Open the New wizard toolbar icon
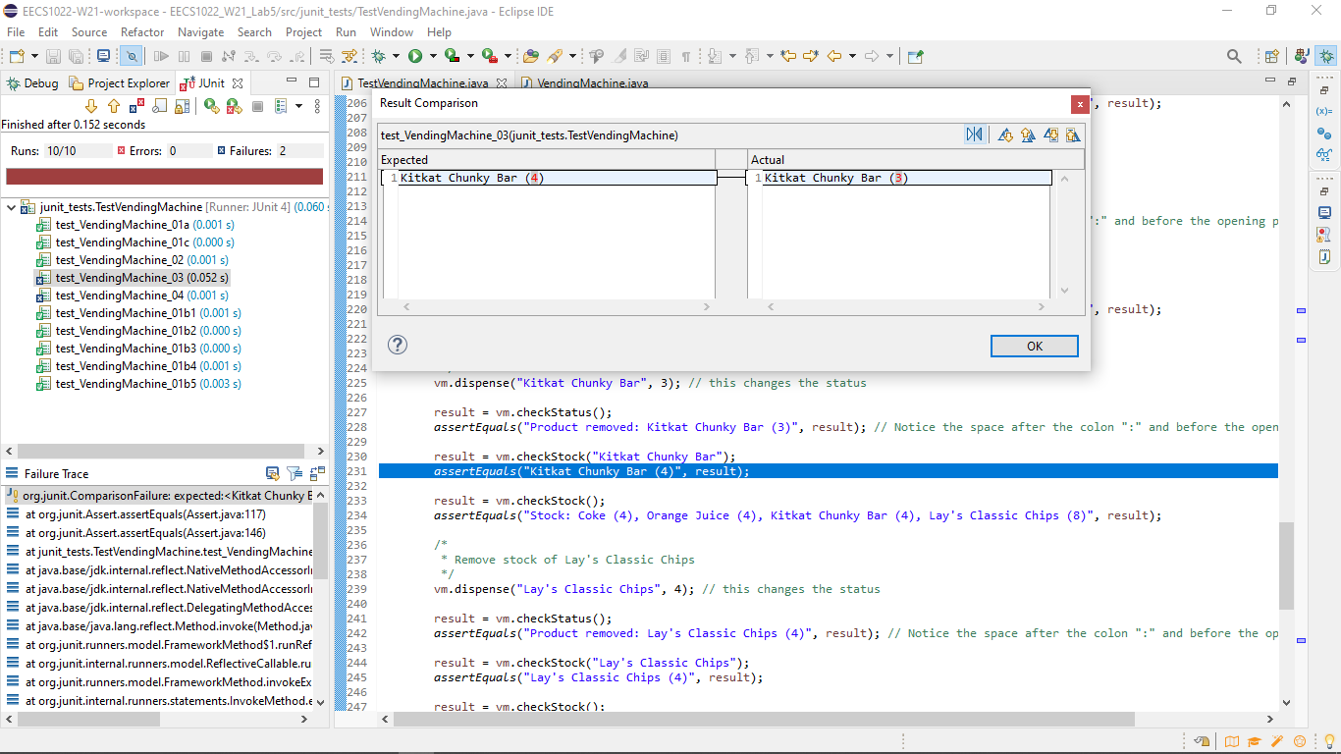Screen dimensions: 1341x754 pos(17,57)
